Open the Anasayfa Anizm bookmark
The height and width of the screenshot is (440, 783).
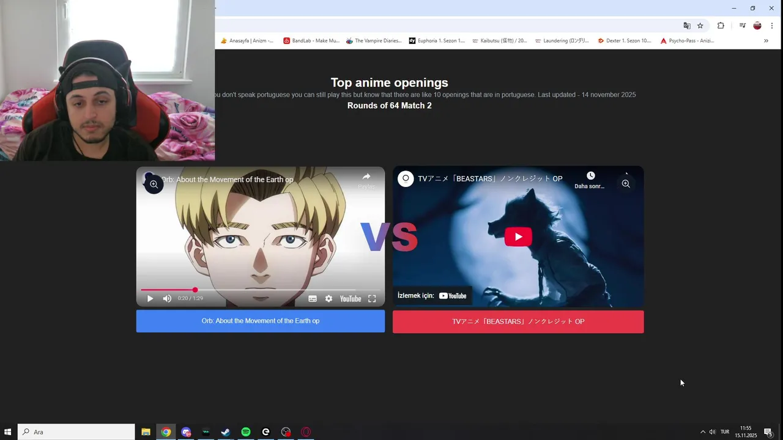[x=247, y=41]
